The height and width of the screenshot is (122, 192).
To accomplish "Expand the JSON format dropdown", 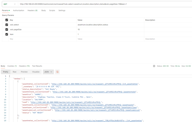I will click(x=48, y=72).
